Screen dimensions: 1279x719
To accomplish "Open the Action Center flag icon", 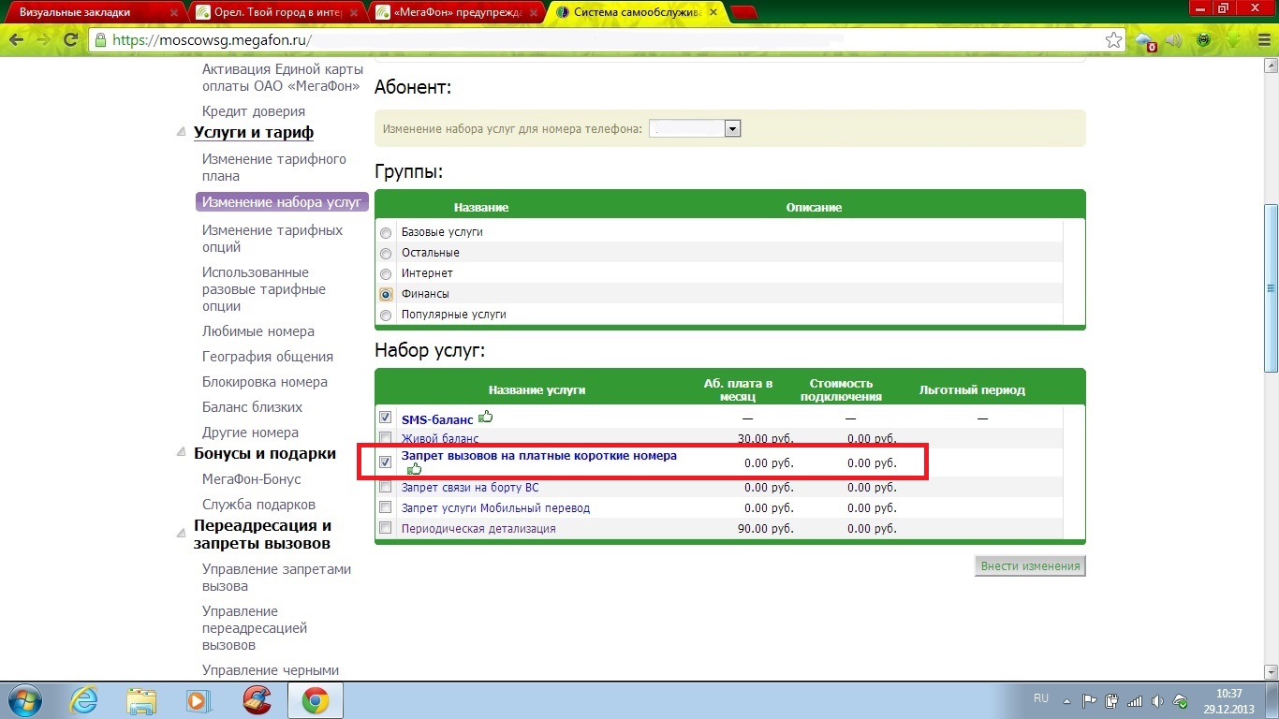I will click(x=1089, y=700).
